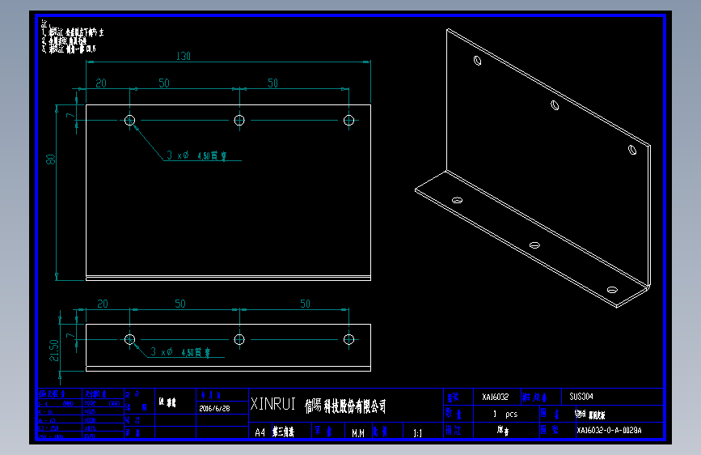Select the 7 offset dimension in bottom view
Viewport: 701px width, 455px height.
pos(70,335)
